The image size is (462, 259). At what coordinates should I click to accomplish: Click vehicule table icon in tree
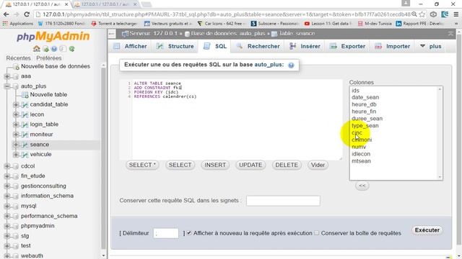point(25,155)
